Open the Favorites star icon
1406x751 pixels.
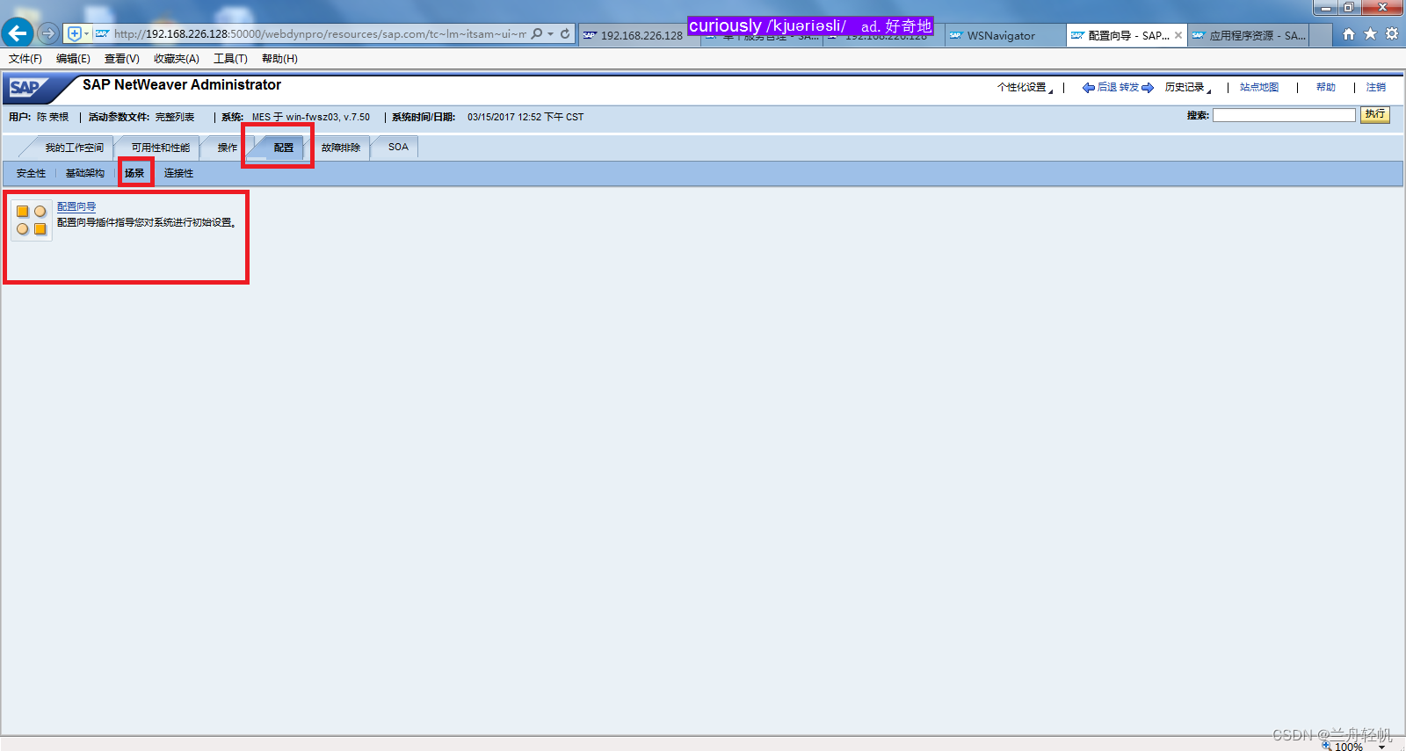click(x=1370, y=33)
